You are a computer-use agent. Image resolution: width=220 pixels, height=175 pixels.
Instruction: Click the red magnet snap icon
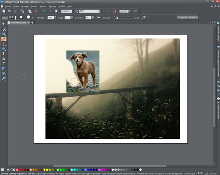pos(114,11)
